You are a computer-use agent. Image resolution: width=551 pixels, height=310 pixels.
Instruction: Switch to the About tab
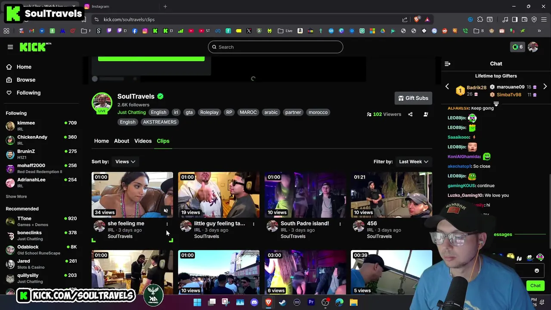click(x=121, y=141)
